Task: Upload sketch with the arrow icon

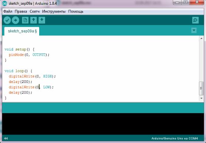Action: (16, 20)
